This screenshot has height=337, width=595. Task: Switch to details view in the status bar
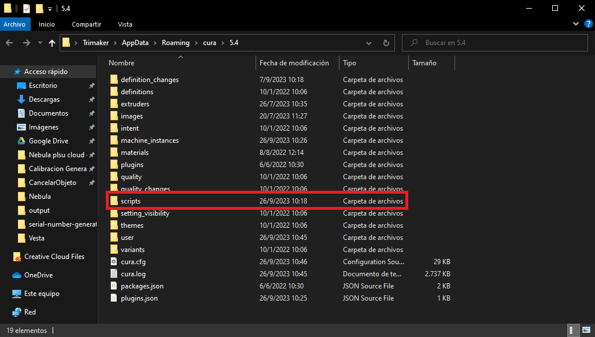click(x=574, y=331)
